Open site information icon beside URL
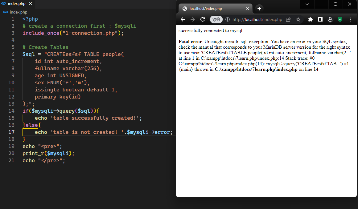358x209 pixels. tap(228, 19)
